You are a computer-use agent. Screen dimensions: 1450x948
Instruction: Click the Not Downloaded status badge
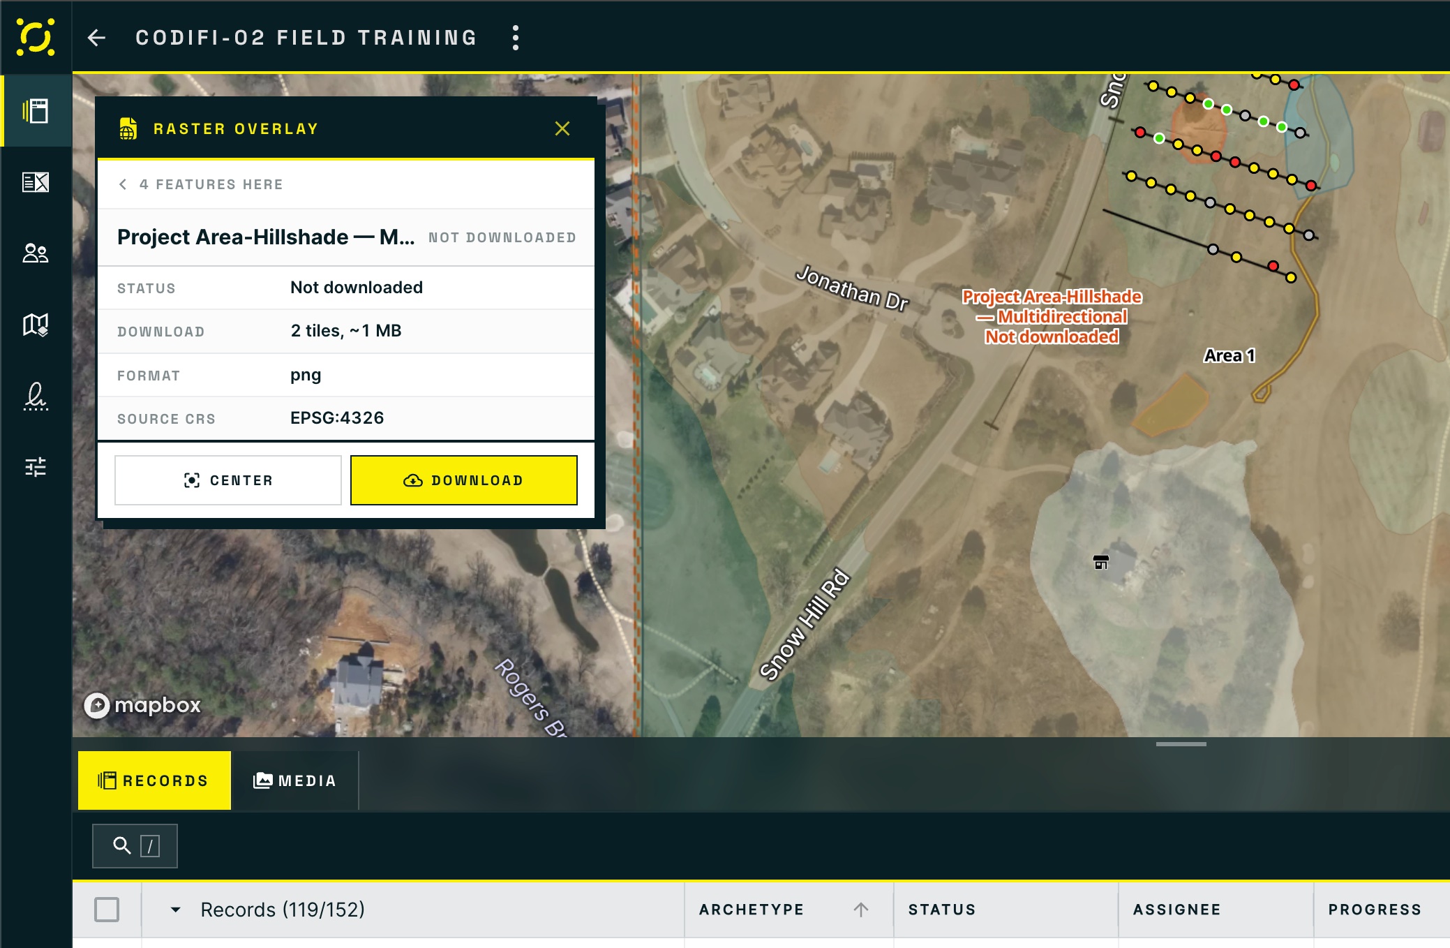(x=502, y=238)
